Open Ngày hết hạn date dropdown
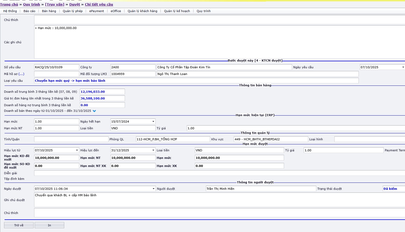The width and height of the screenshot is (405, 232). 153,122
